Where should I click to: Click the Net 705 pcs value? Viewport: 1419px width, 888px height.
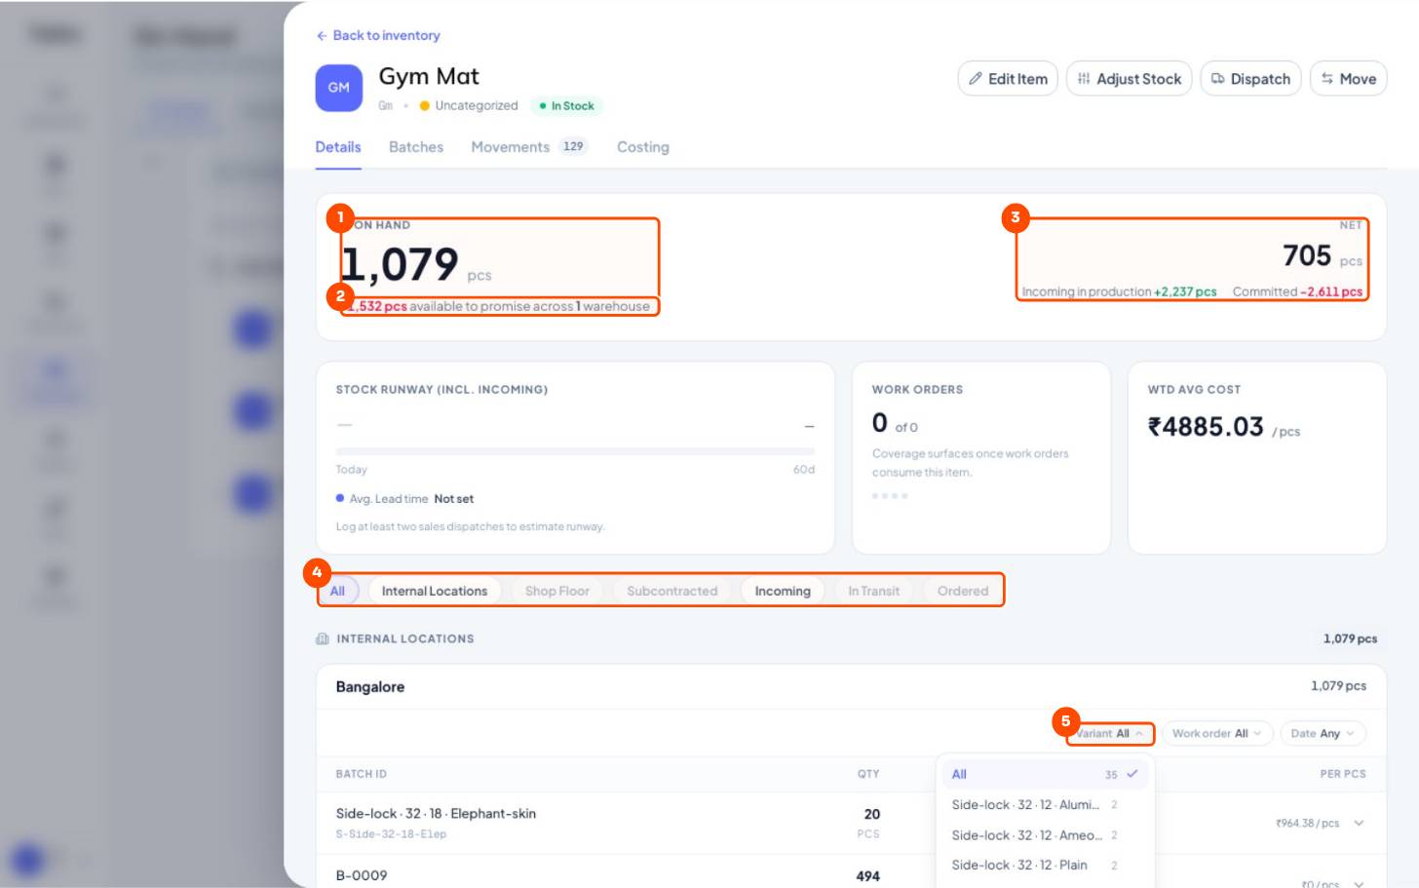point(1323,256)
